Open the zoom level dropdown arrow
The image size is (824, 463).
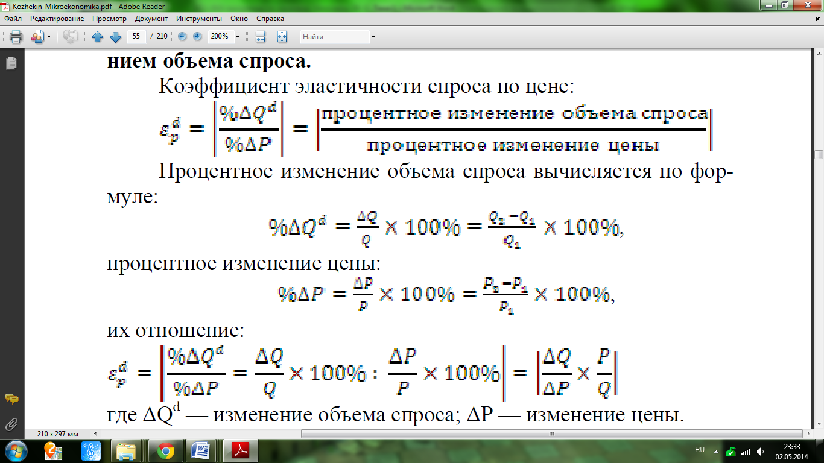pyautogui.click(x=238, y=37)
